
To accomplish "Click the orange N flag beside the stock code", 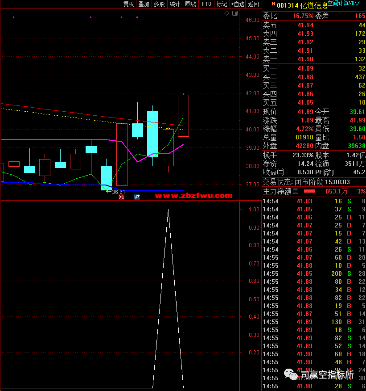I will [x=273, y=4].
